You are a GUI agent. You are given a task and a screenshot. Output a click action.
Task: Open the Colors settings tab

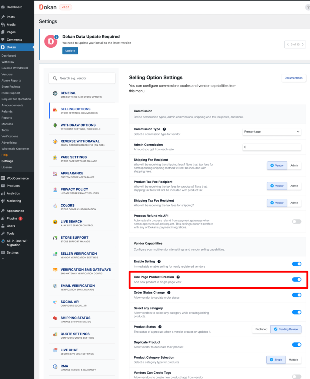click(x=82, y=207)
